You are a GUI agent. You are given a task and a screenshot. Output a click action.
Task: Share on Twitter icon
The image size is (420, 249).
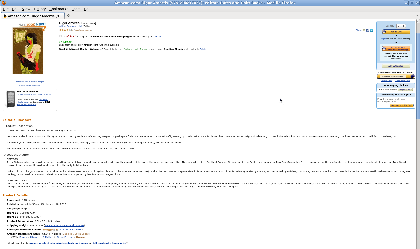[371, 30]
